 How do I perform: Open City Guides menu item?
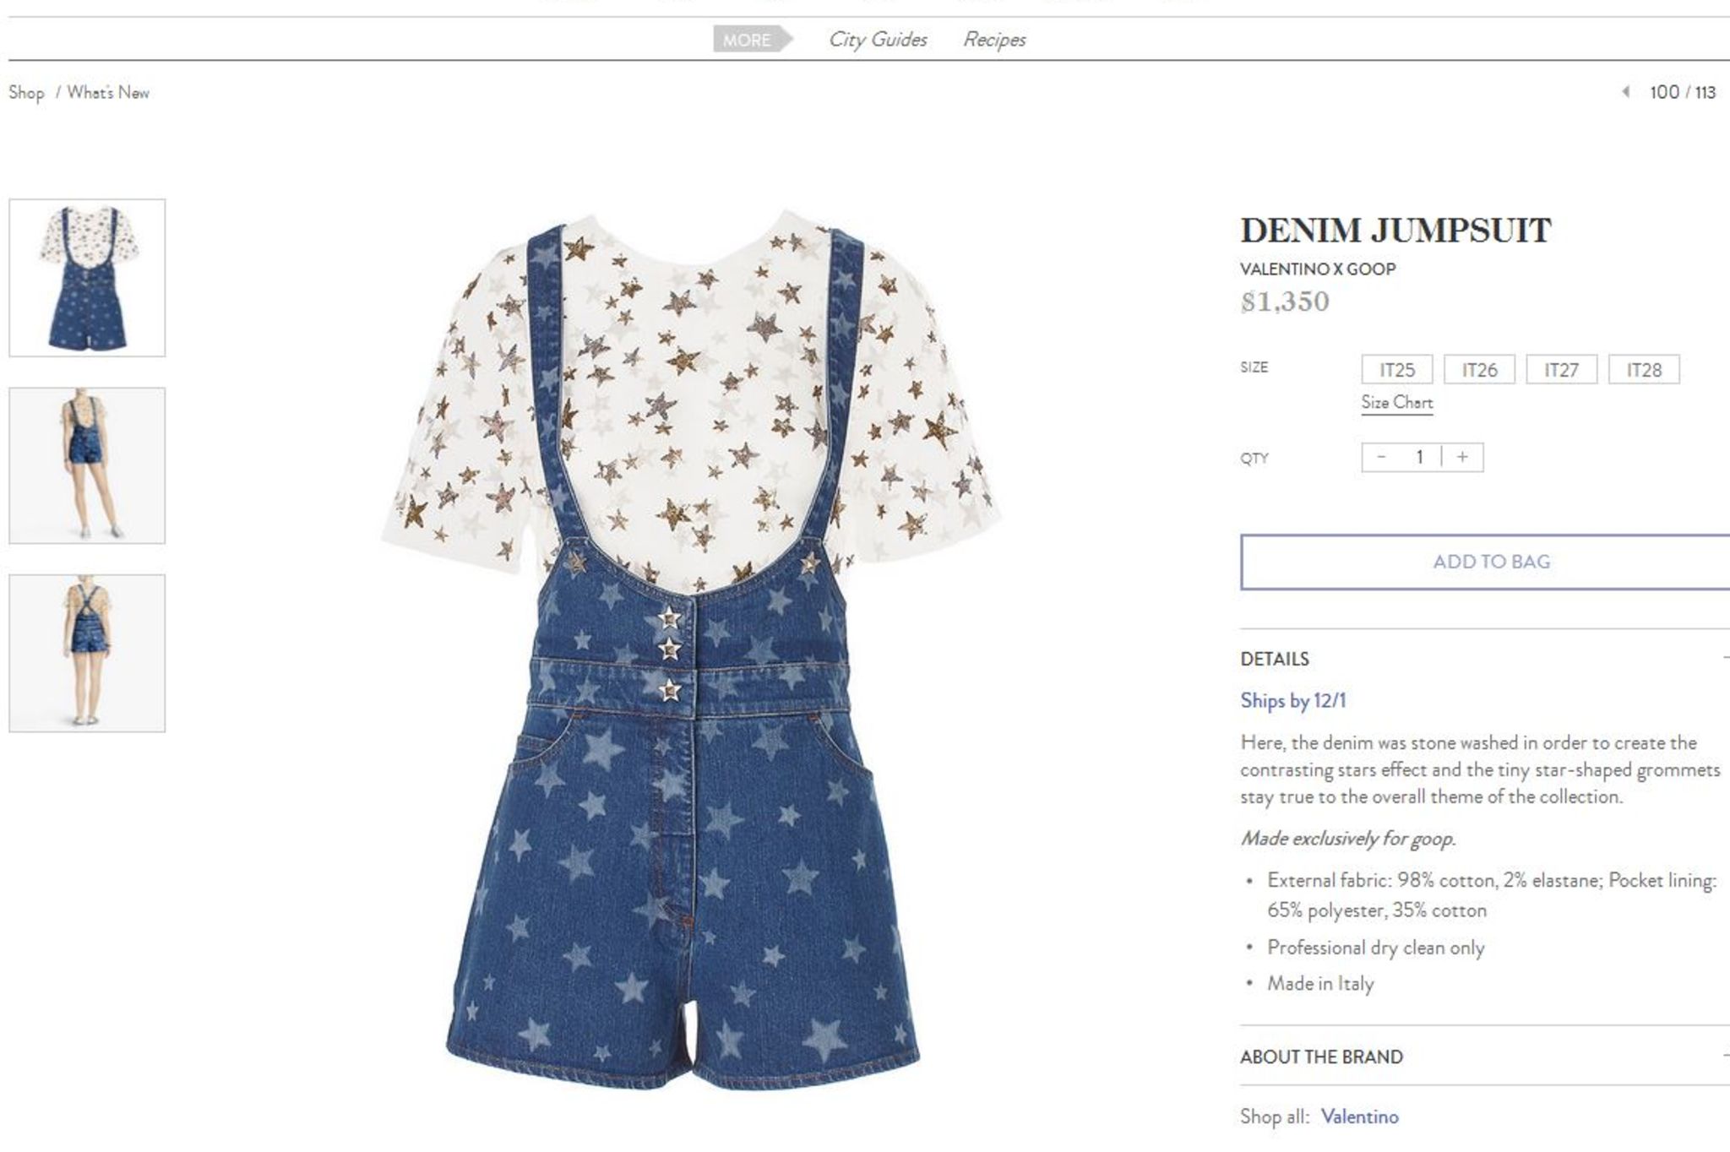pyautogui.click(x=878, y=40)
